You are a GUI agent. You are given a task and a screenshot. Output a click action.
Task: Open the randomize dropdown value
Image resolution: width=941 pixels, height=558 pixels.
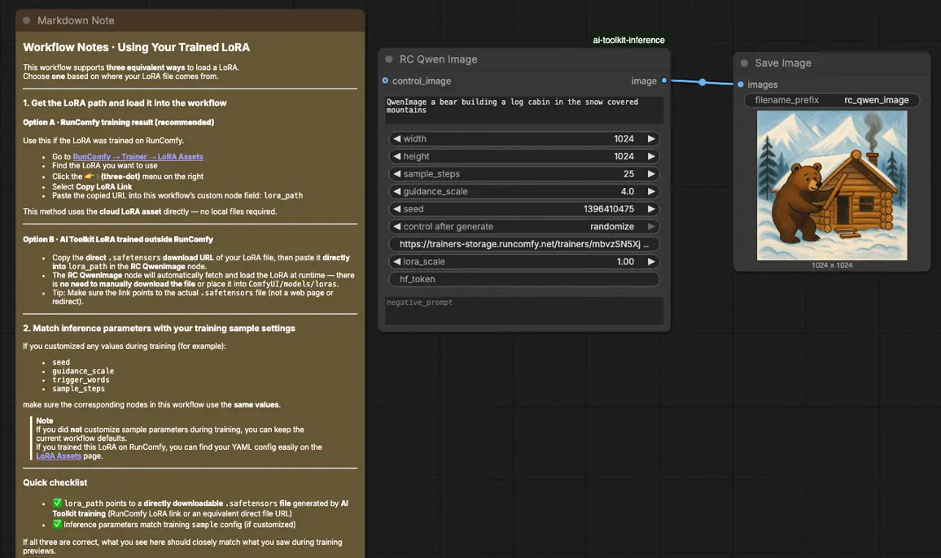click(x=612, y=226)
